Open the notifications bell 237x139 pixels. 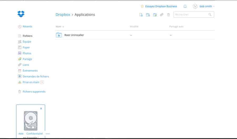tap(185, 6)
